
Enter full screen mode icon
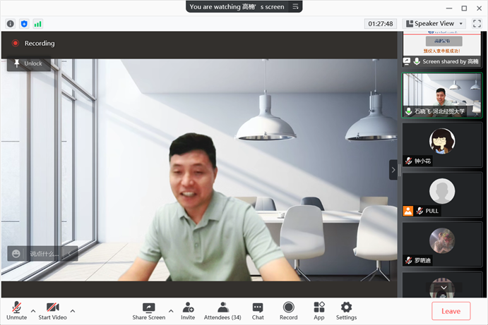[x=477, y=23]
